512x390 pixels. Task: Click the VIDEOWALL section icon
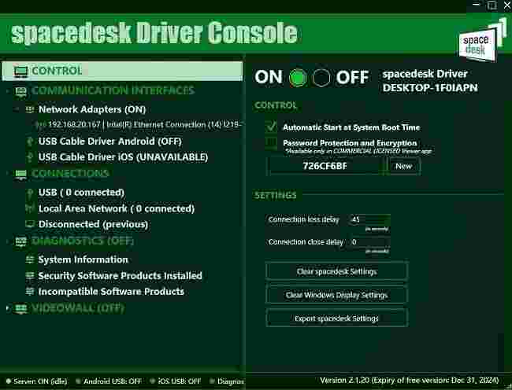coord(20,308)
